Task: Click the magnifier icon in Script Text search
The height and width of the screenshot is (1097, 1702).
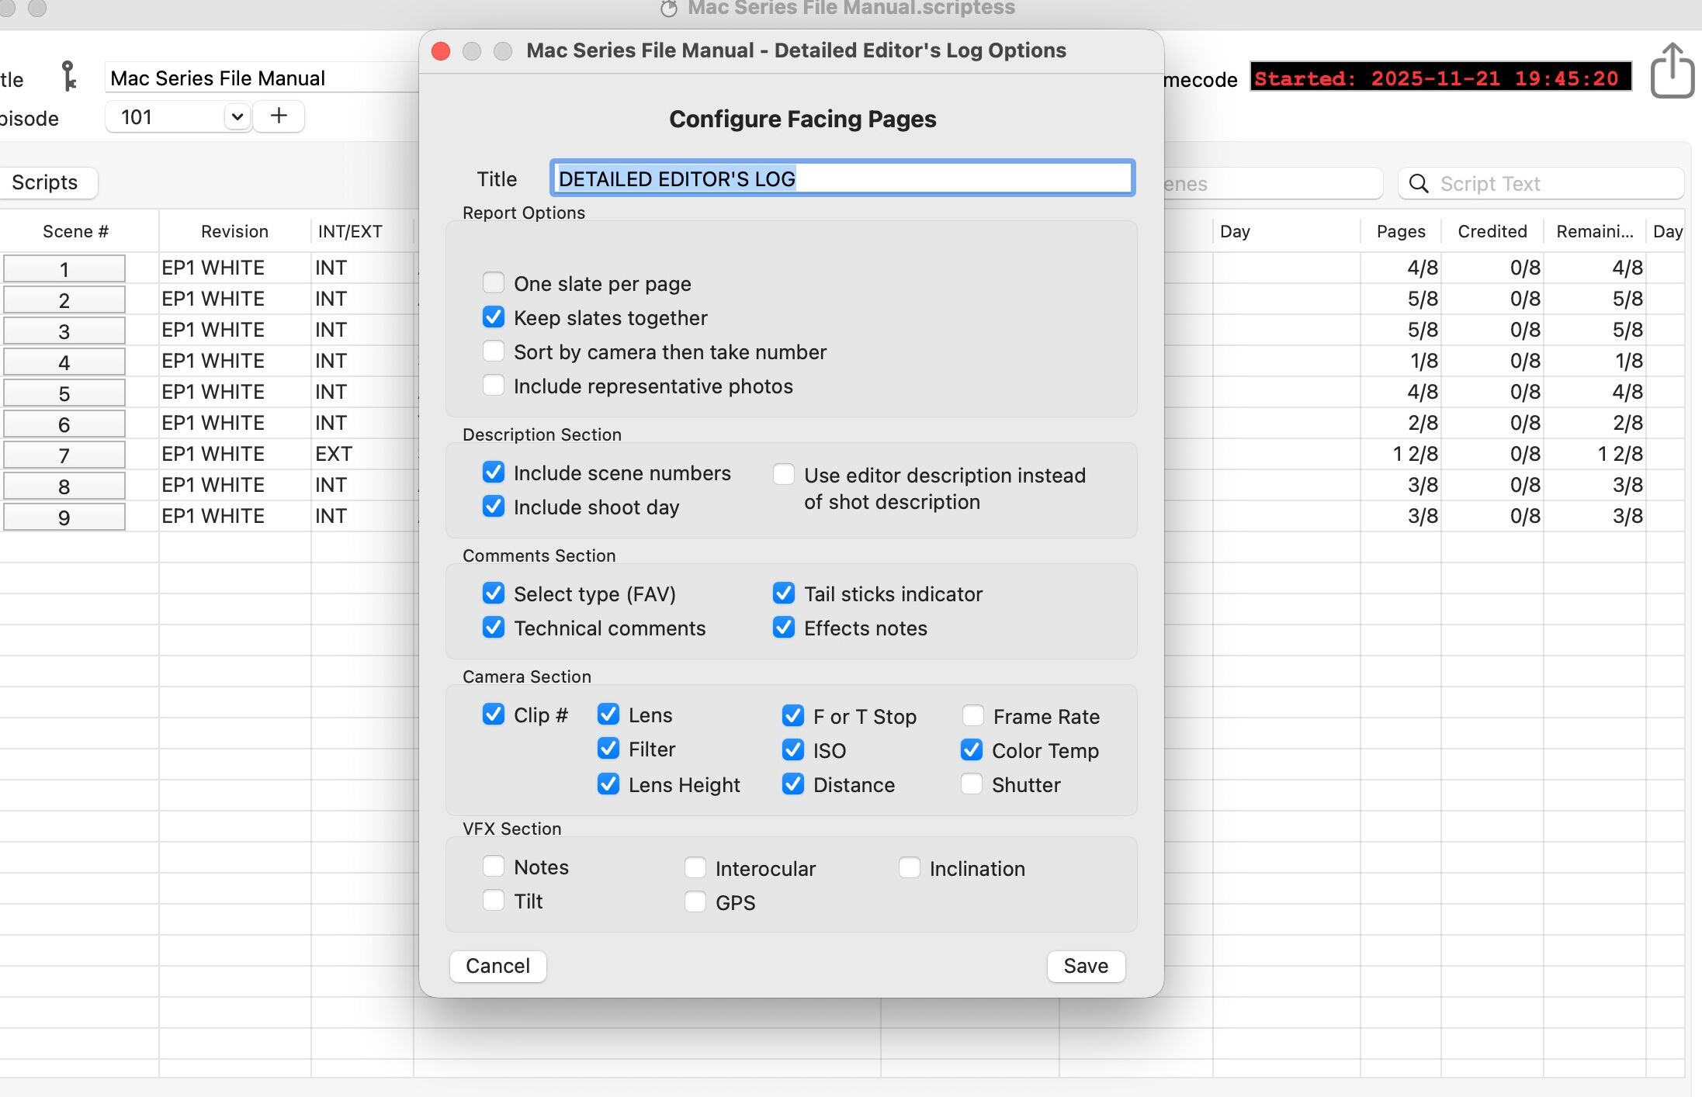Action: (x=1418, y=184)
